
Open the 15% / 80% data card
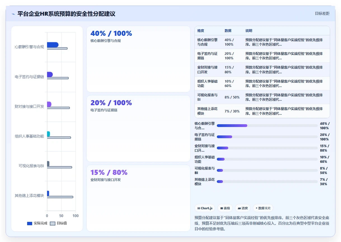(x=138, y=198)
